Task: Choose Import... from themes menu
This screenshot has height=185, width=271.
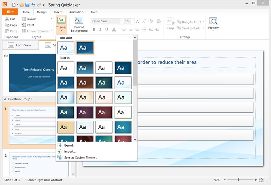Action: (70, 151)
